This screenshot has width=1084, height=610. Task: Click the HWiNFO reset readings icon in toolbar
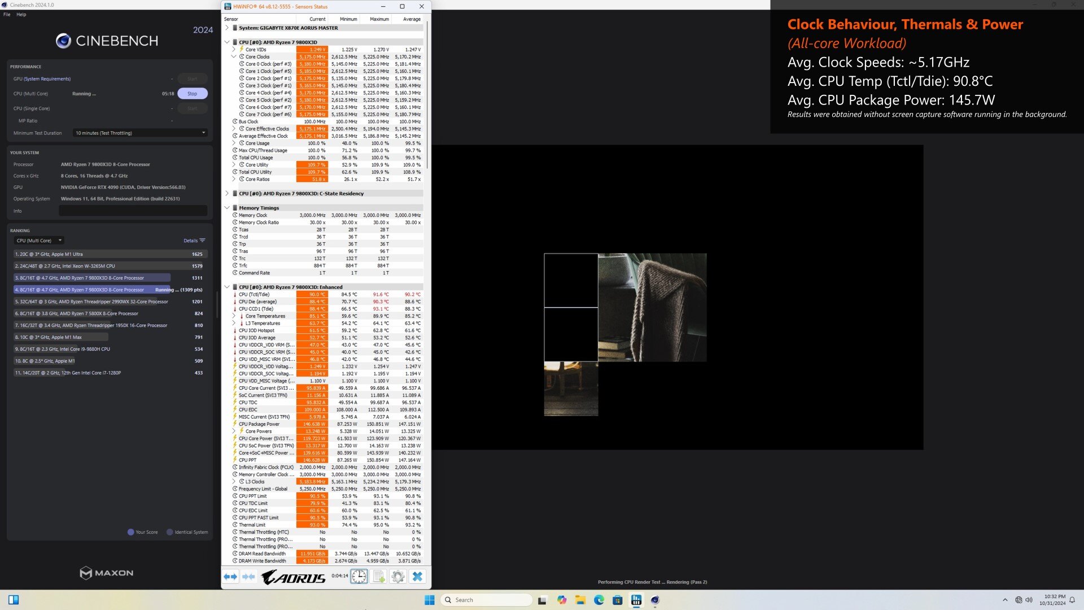click(358, 577)
